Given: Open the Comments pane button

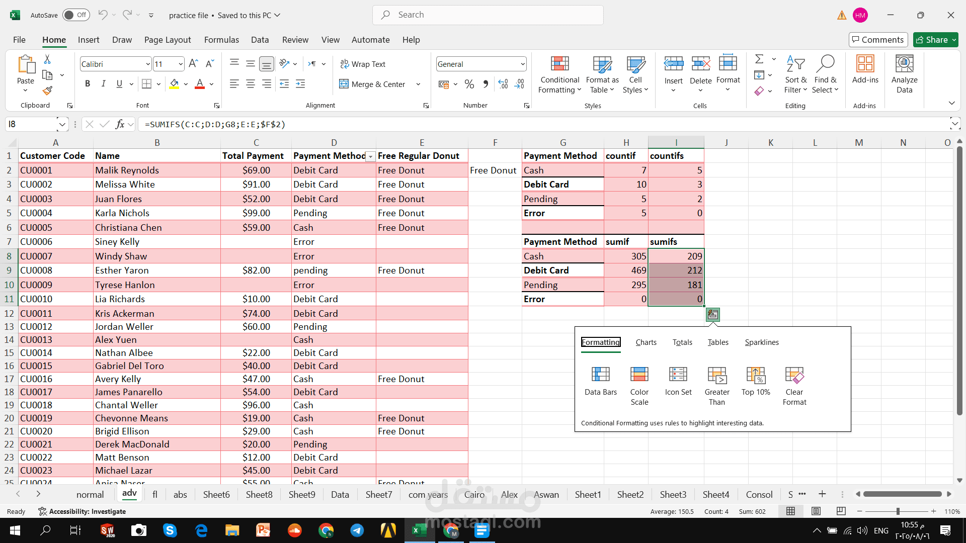Looking at the screenshot, I should [x=877, y=40].
